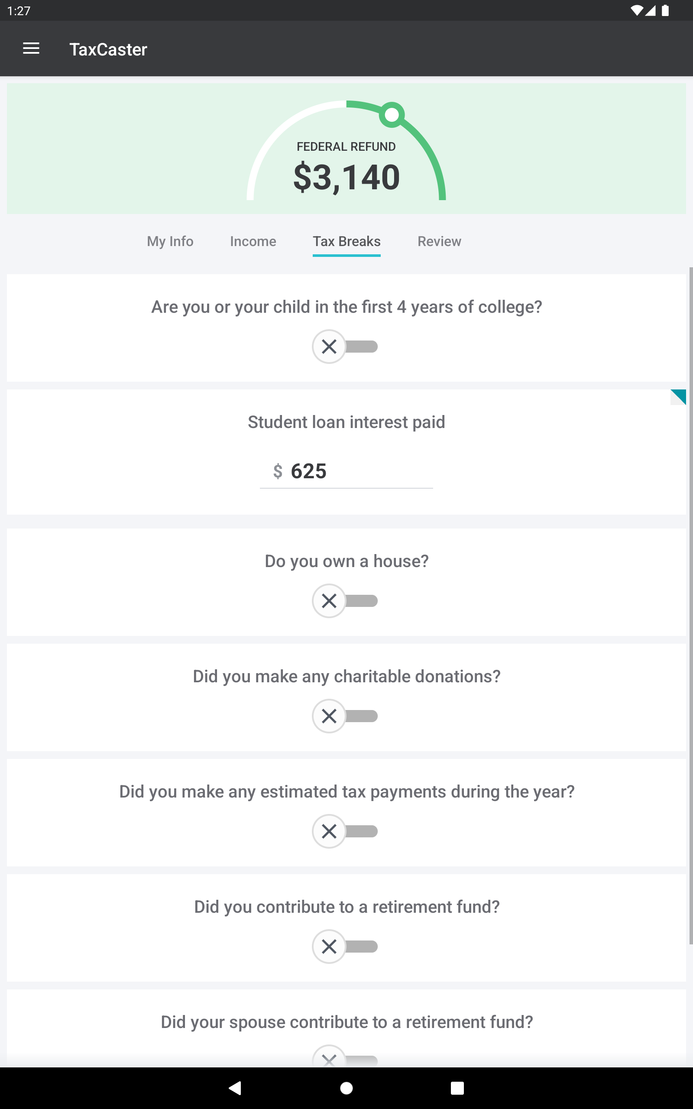Open the hamburger navigation menu

(31, 49)
